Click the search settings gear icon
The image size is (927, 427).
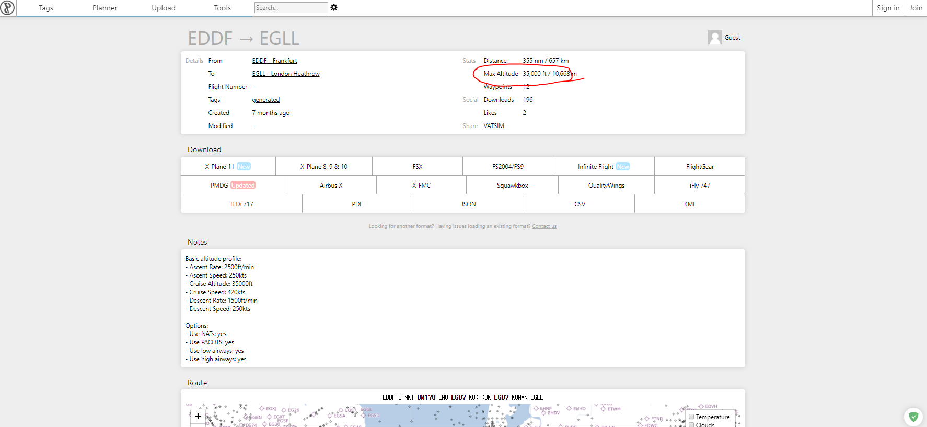[x=334, y=7]
